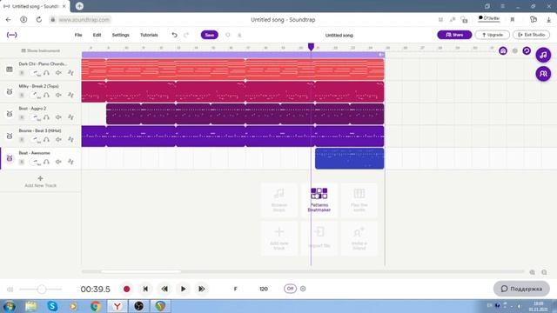Open the File menu
Viewport: 557px width, 313px height.
(x=78, y=35)
